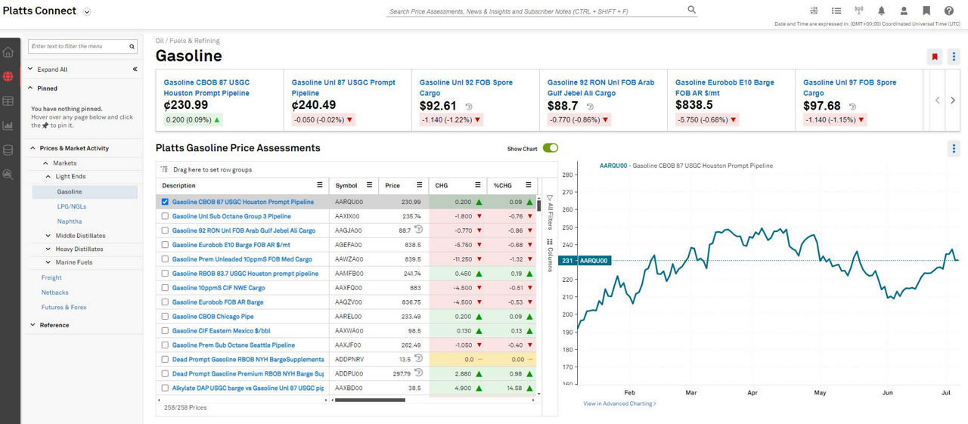Click the user profile icon

[904, 11]
